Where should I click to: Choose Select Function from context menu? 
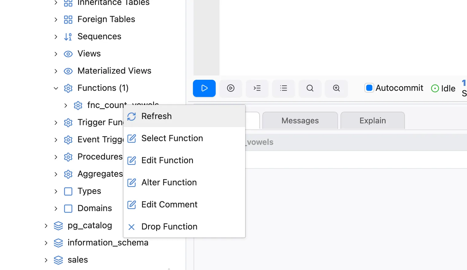pos(184,138)
